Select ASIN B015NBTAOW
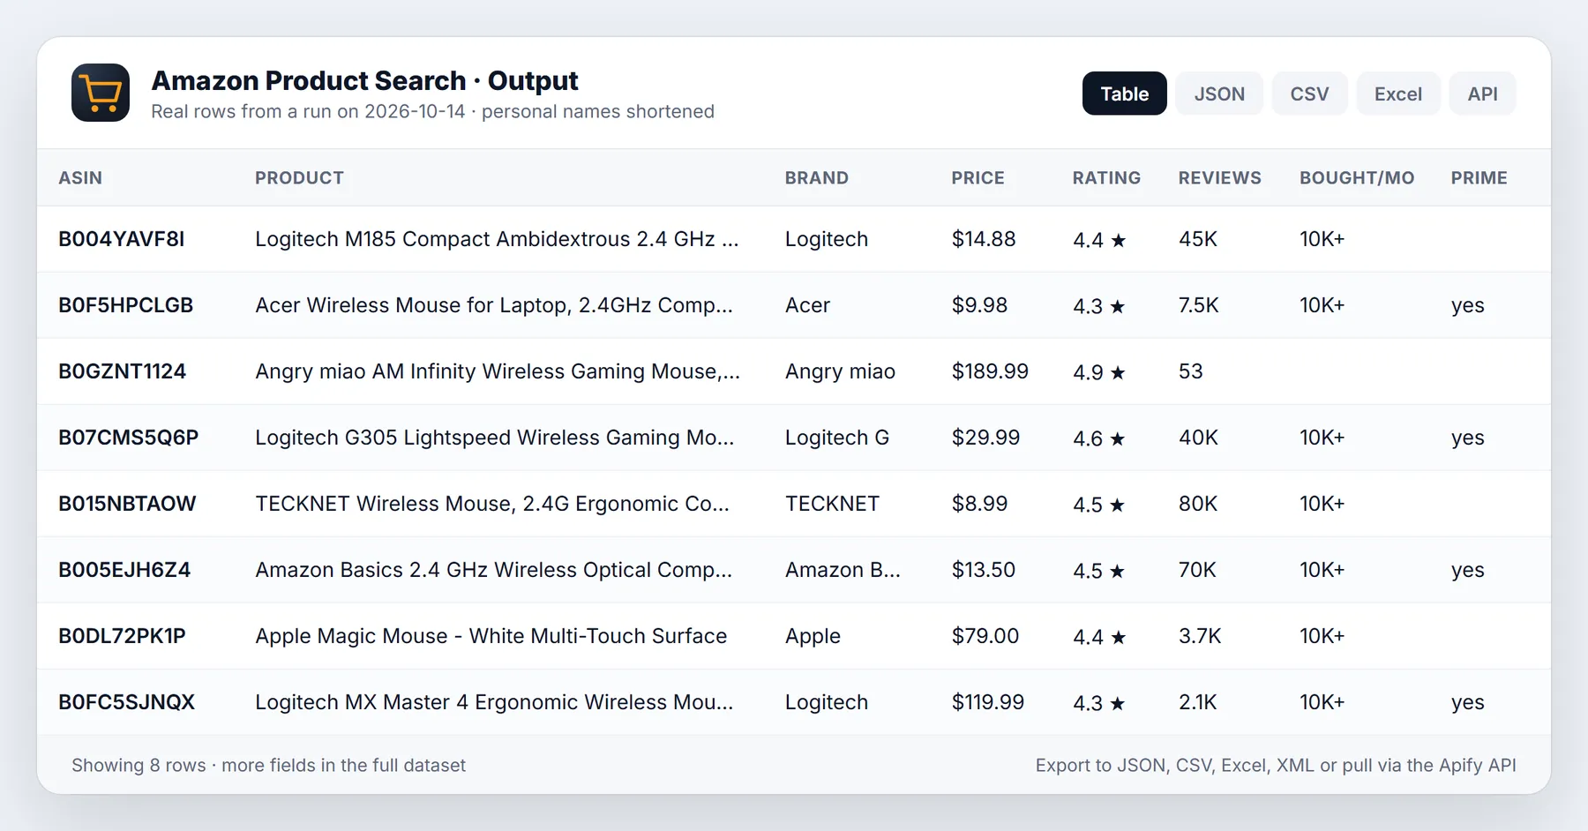This screenshot has width=1588, height=831. 128,504
